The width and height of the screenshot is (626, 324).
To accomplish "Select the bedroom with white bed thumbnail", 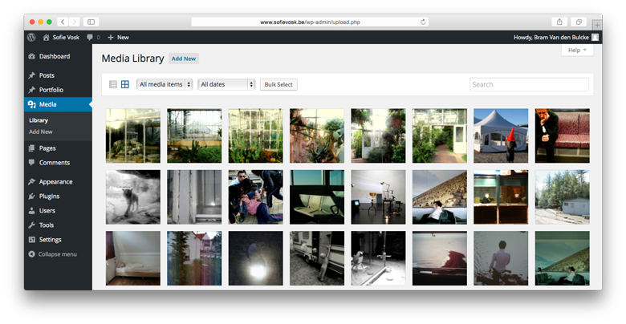I will pos(133,258).
